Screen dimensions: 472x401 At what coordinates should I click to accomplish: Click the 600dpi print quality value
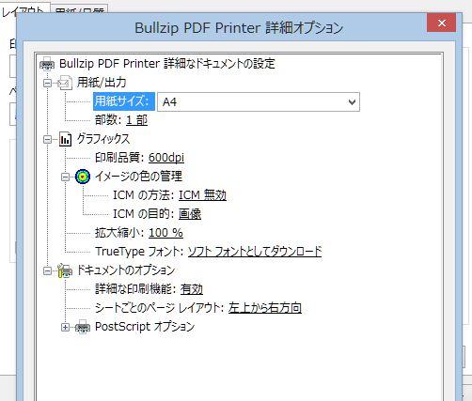point(166,158)
